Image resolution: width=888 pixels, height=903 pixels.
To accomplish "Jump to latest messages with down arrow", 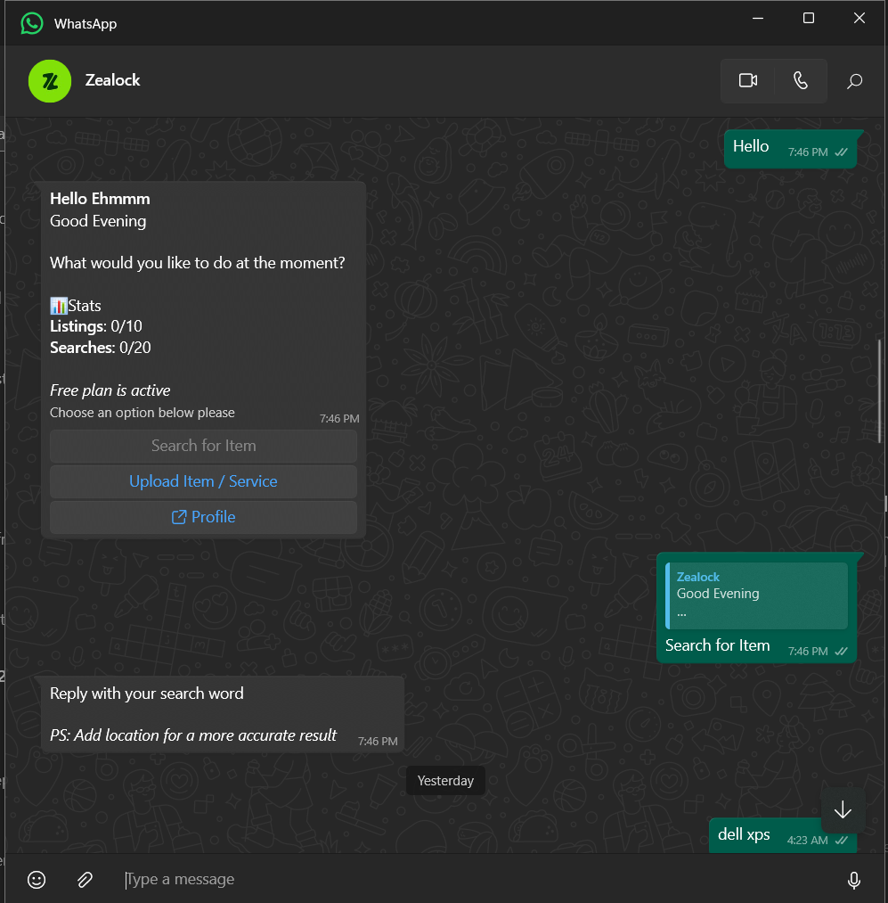I will [x=843, y=809].
